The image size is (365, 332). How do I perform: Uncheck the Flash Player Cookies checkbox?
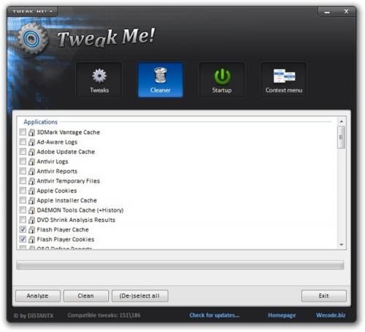(x=23, y=239)
